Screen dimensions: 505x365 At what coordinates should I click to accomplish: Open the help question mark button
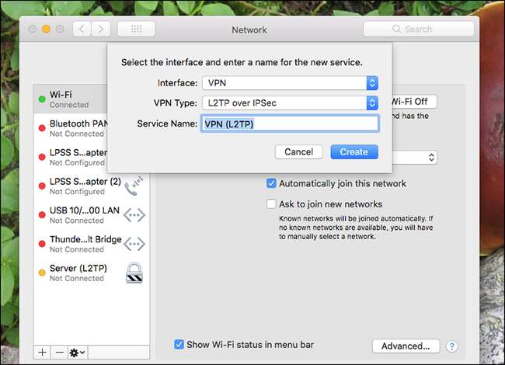(451, 346)
